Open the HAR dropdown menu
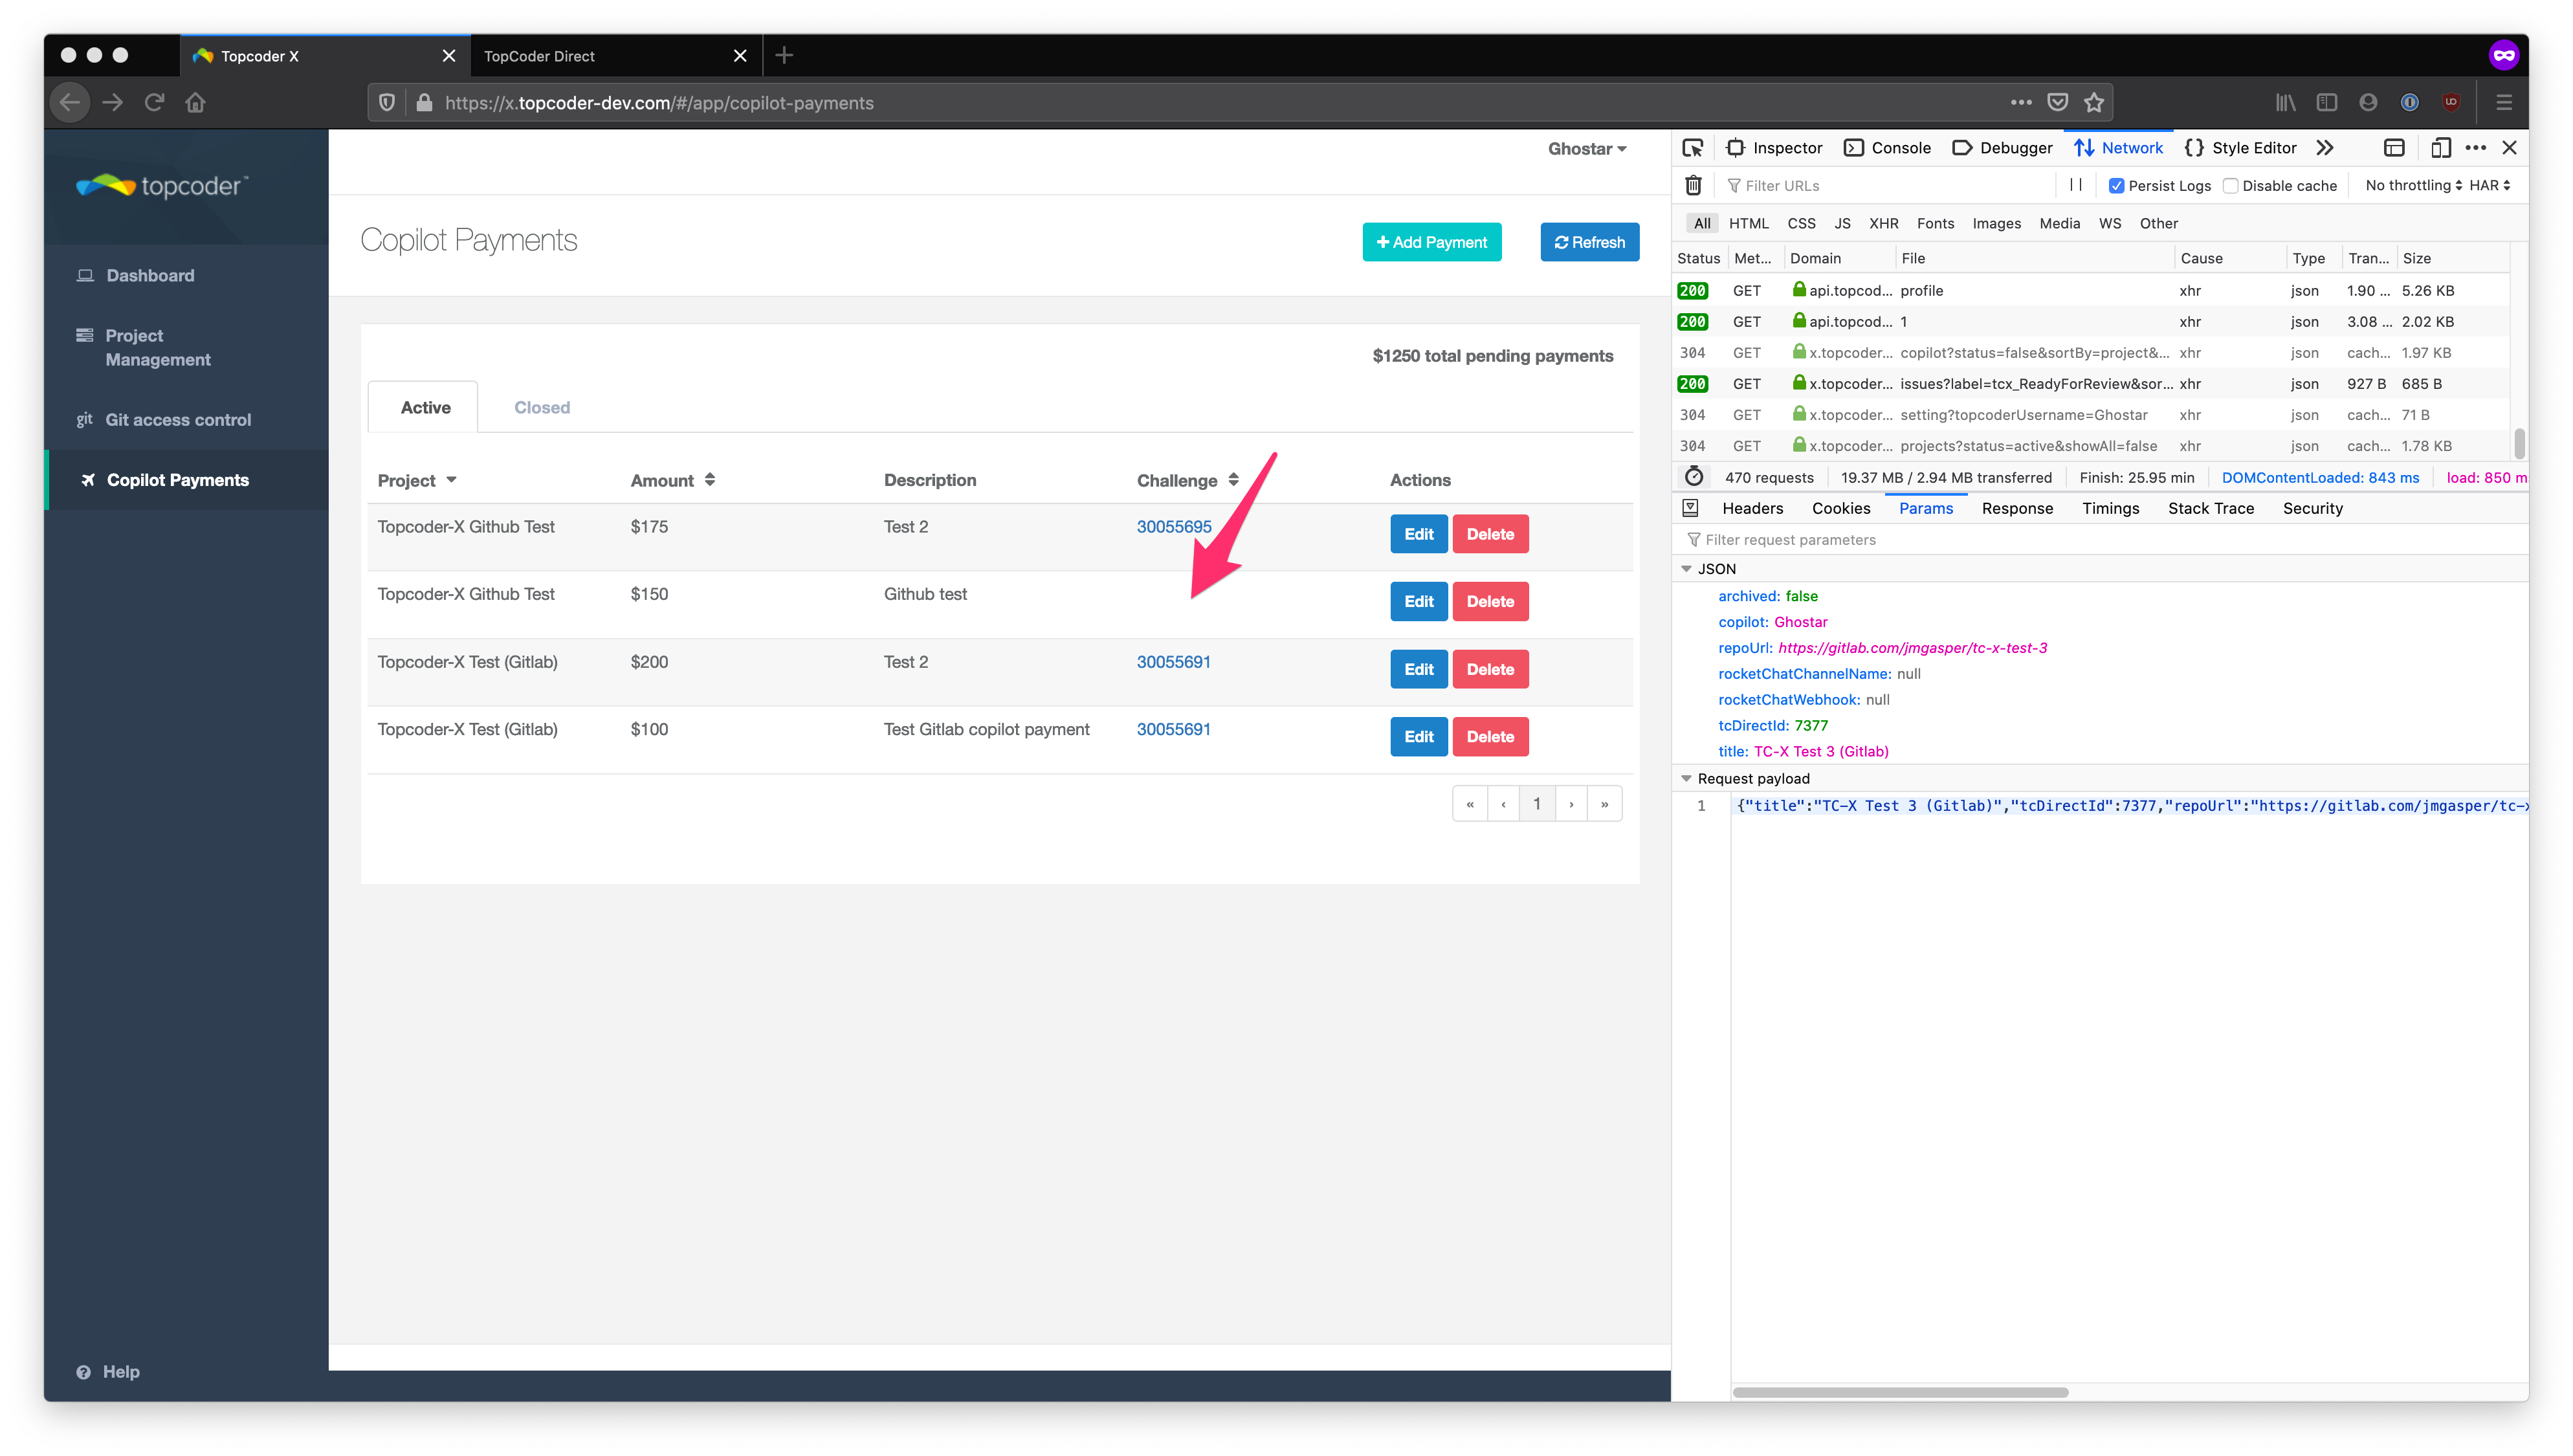The image size is (2573, 1456). 2490,185
